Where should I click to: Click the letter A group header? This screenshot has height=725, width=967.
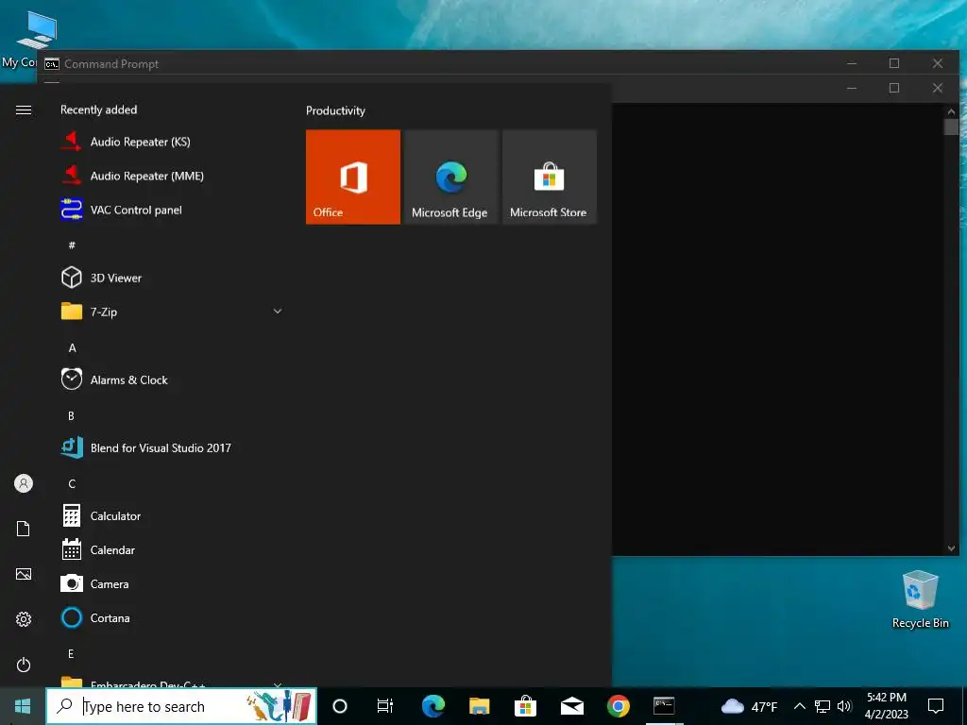[x=72, y=348]
